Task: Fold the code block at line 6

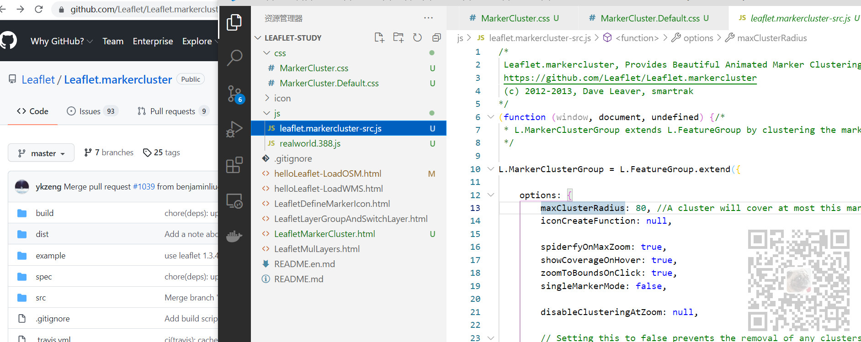Action: tap(490, 117)
